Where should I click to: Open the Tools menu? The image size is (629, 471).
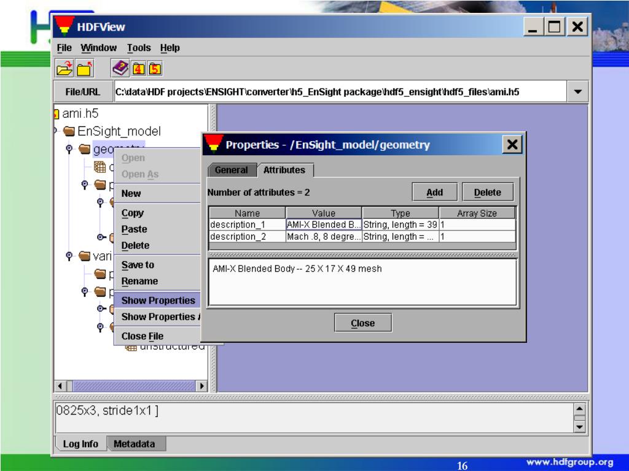[x=139, y=48]
